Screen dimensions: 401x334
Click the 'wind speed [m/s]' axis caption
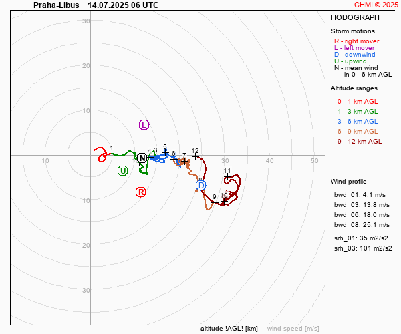click(x=293, y=329)
